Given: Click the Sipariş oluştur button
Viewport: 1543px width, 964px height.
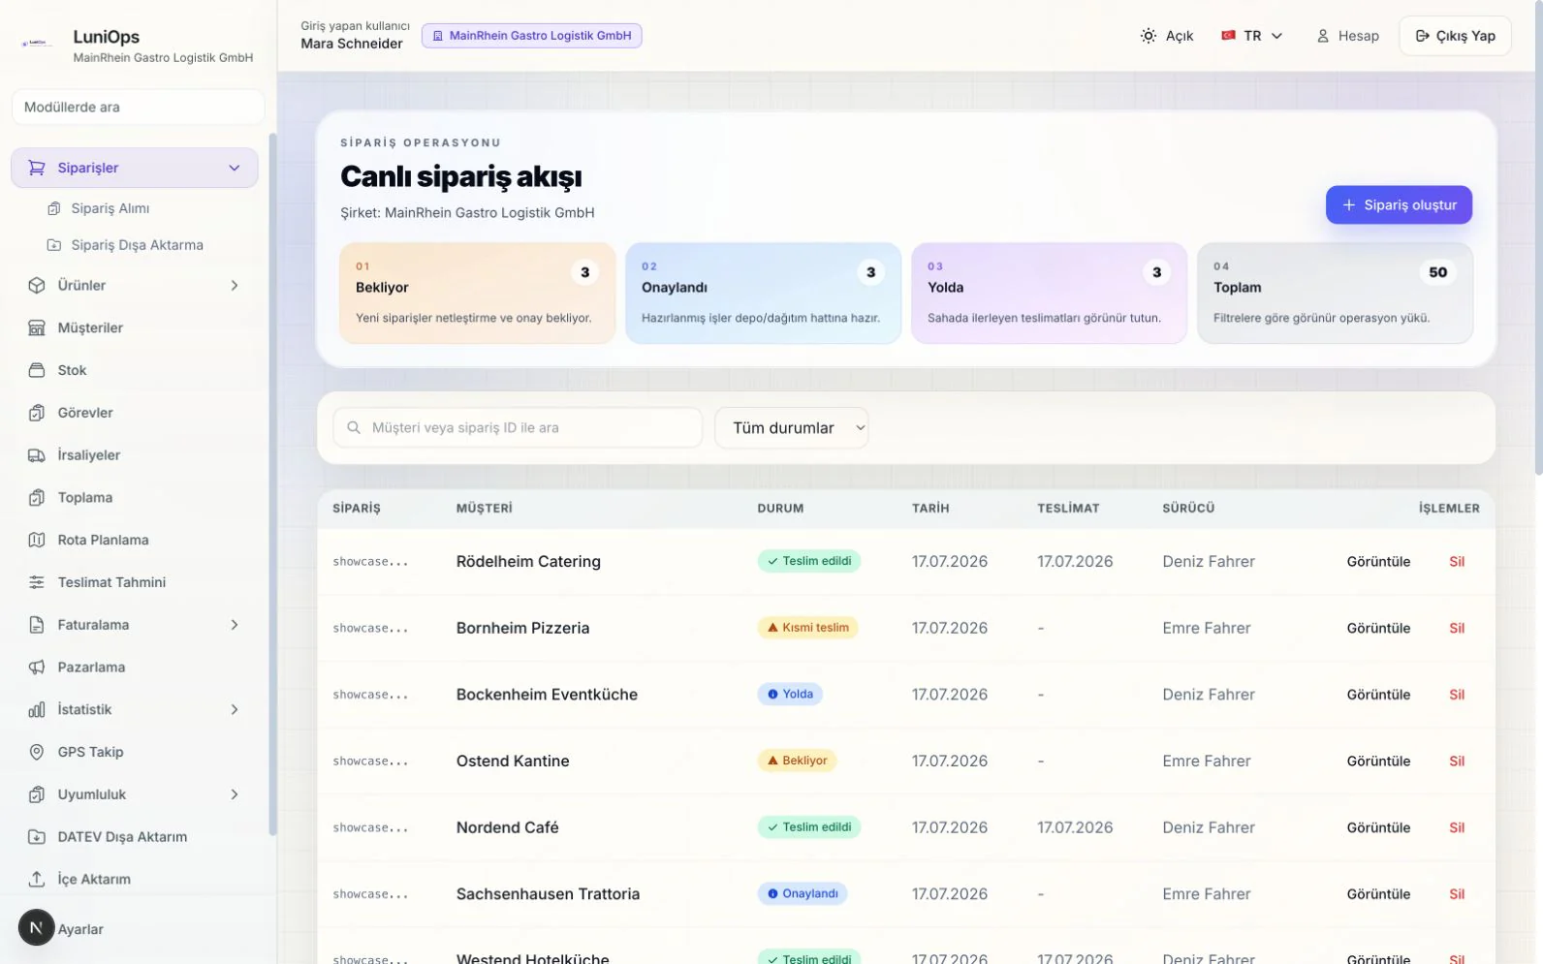Looking at the screenshot, I should coord(1399,205).
